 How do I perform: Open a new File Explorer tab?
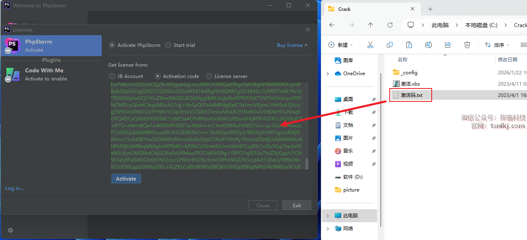click(x=430, y=9)
